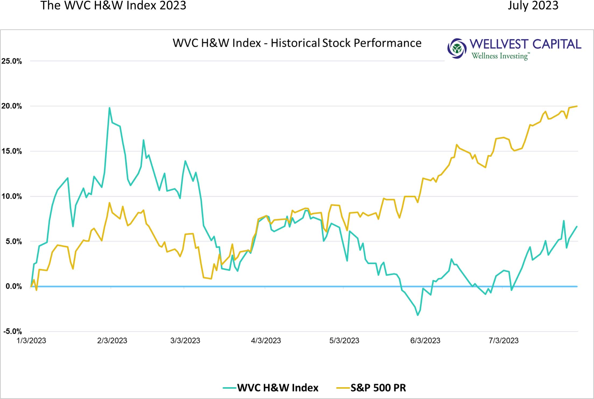Viewport: 594px width, 399px height.
Task: Click the 20.0% y-axis label
Action: coord(12,106)
